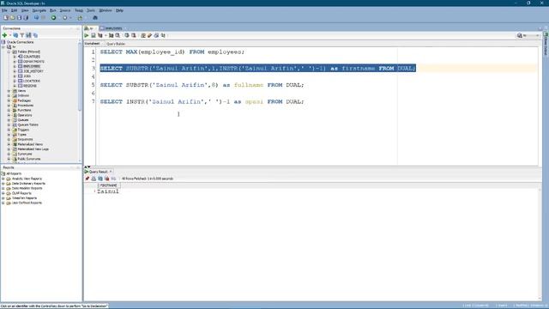This screenshot has width=549, height=309.
Task: Click the Refresh connections icon
Action: pyautogui.click(x=15, y=35)
